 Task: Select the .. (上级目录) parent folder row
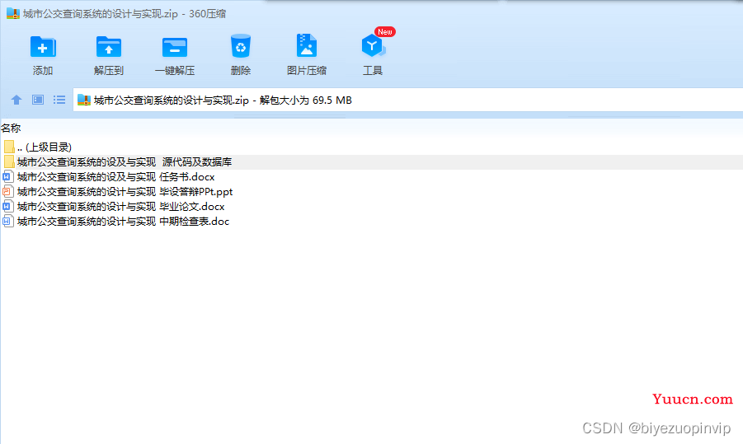point(371,147)
